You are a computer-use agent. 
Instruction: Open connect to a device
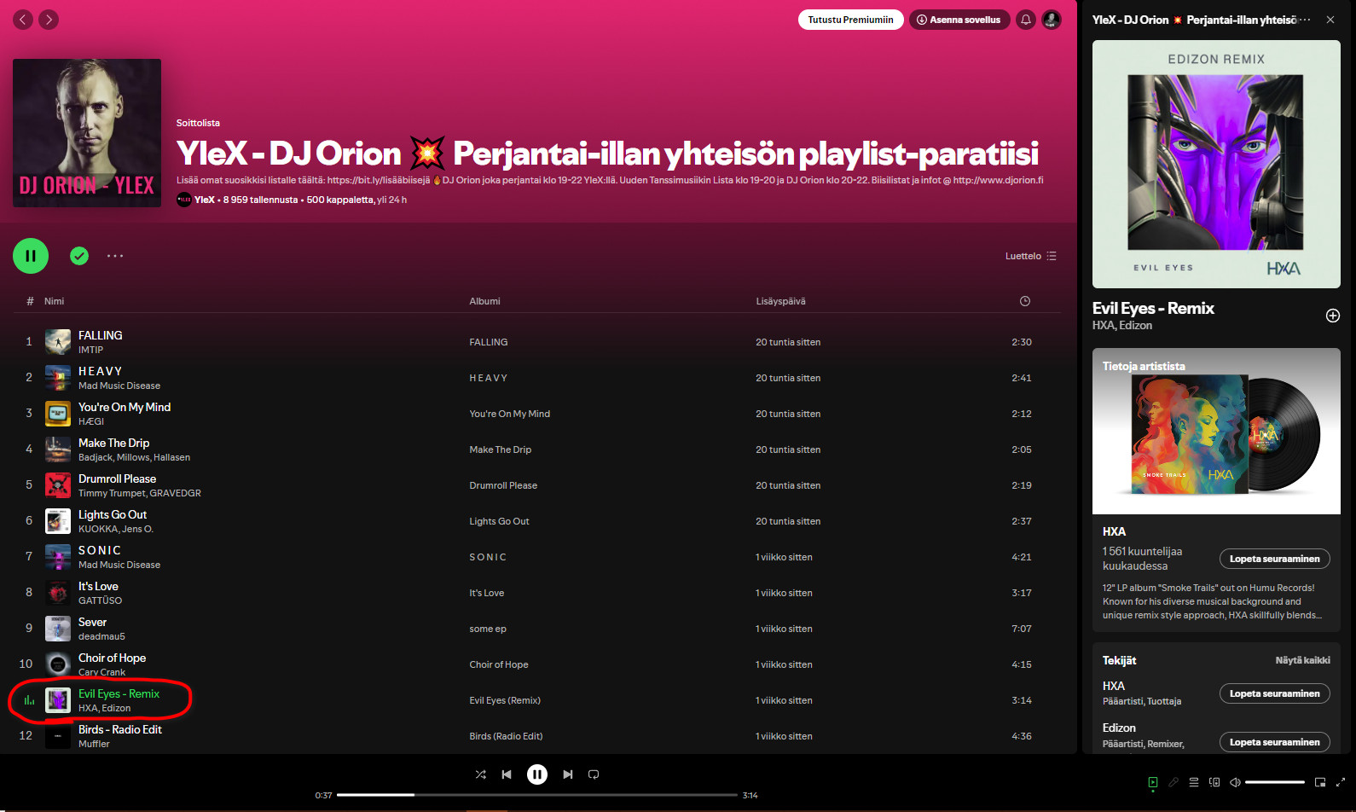pos(1214,782)
